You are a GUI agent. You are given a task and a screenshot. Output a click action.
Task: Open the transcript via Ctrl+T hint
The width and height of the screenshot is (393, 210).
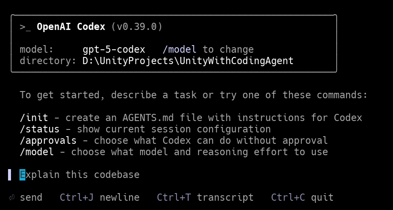pyautogui.click(x=205, y=197)
